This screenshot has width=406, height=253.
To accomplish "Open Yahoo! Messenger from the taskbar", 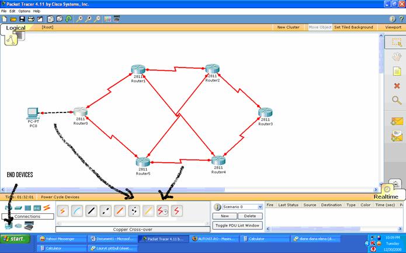I will click(x=60, y=238).
